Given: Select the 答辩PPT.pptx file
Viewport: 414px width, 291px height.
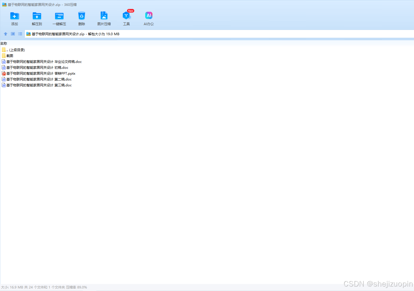Looking at the screenshot, I should pyautogui.click(x=39, y=73).
